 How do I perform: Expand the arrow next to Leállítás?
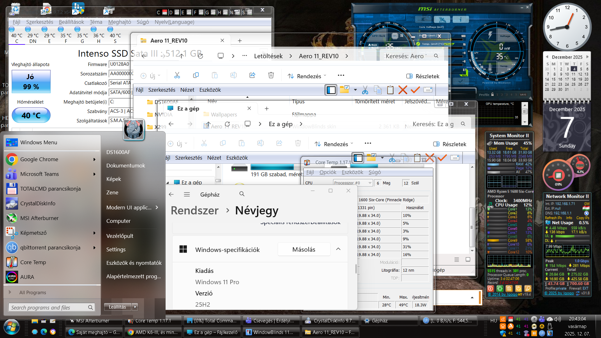[x=135, y=307]
